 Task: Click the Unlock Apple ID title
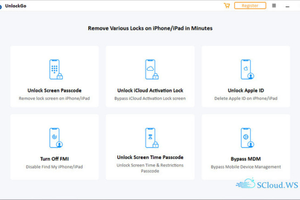246,90
